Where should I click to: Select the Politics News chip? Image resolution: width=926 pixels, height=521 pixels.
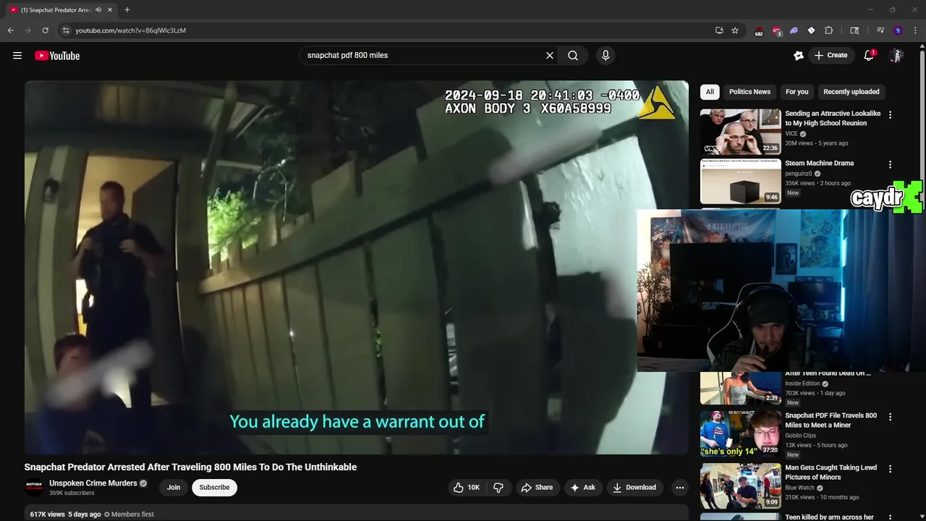[749, 92]
